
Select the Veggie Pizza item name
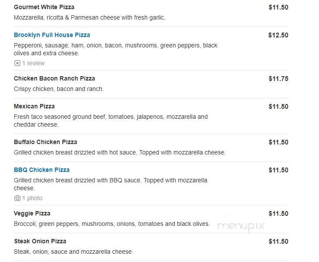coord(32,213)
